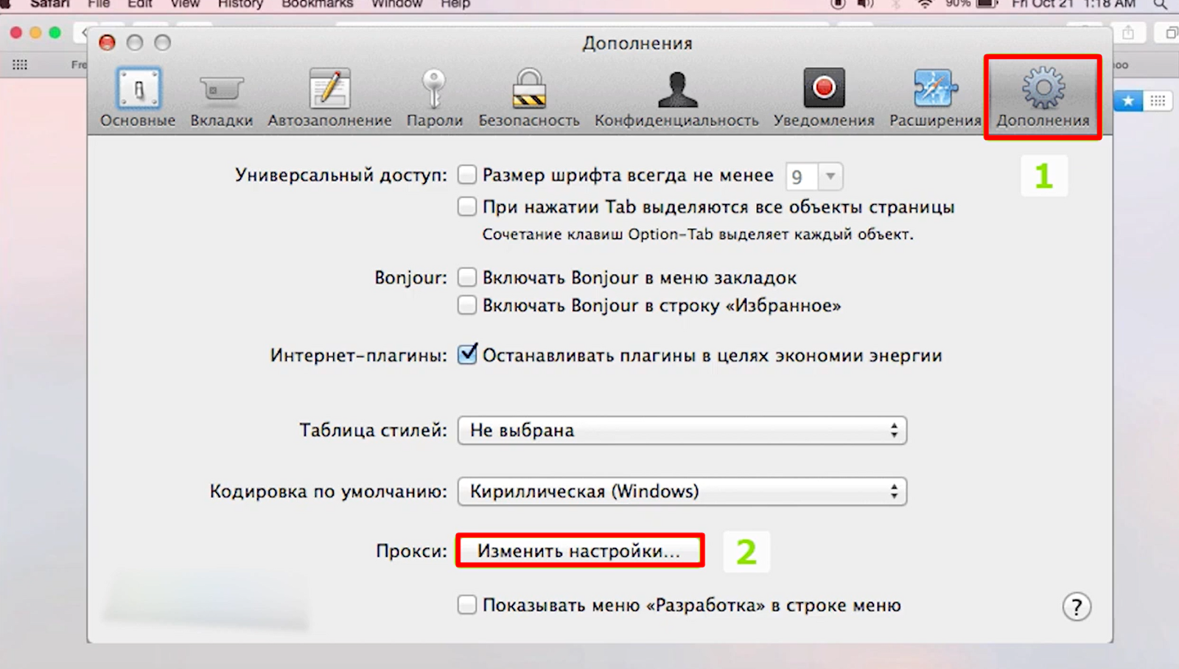Viewport: 1179px width, 669px height.
Task: Open the Safari menu in menu bar
Action: [x=49, y=4]
